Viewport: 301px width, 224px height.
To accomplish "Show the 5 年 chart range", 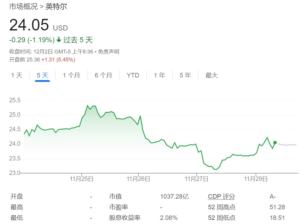I will pos(185,75).
